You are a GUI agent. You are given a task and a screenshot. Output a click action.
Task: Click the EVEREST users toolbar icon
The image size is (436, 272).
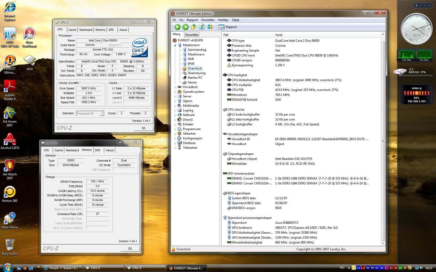pyautogui.click(x=210, y=27)
